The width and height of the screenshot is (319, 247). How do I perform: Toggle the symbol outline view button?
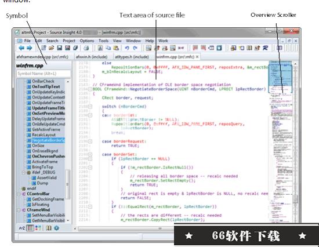click(x=30, y=228)
